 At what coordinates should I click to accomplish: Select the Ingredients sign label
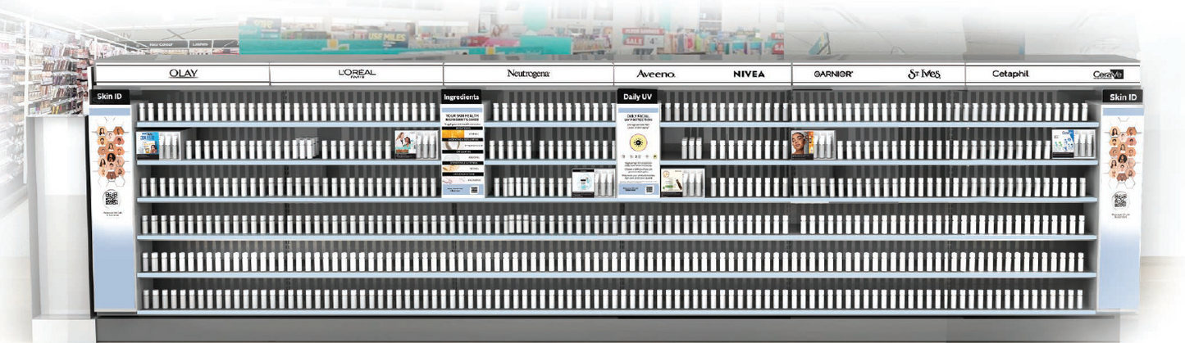pos(462,97)
